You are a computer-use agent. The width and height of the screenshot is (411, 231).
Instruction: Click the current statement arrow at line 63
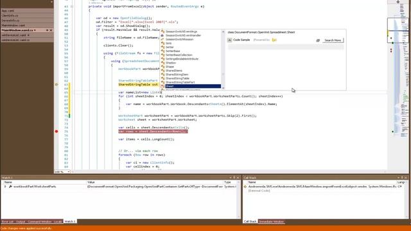(x=57, y=85)
